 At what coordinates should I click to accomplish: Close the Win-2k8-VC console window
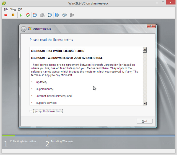pyautogui.click(x=171, y=2)
